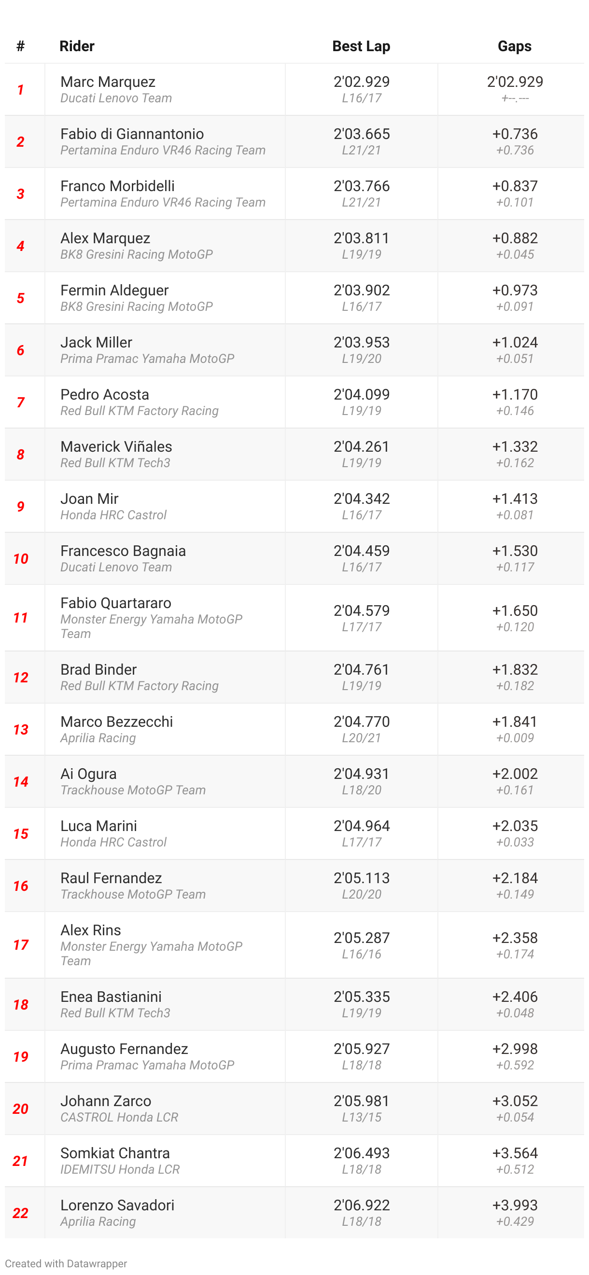Click the Maverick Viñales rider name
The image size is (589, 1275).
(116, 446)
